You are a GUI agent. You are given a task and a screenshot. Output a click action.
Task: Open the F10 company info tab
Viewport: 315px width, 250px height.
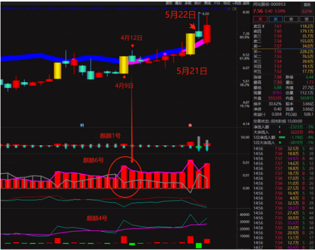(217, 3)
